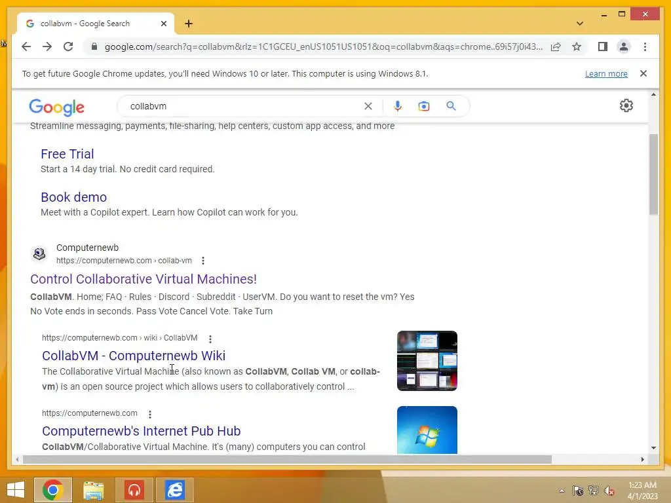Open Google quick settings gear
Screen dimensions: 671x503
click(626, 105)
